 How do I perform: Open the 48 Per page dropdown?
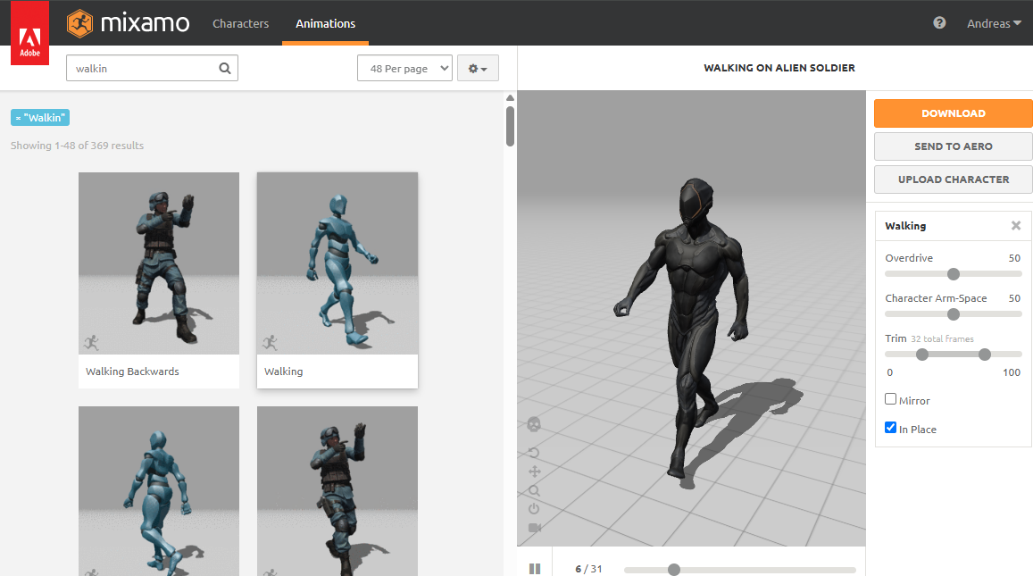click(x=404, y=68)
